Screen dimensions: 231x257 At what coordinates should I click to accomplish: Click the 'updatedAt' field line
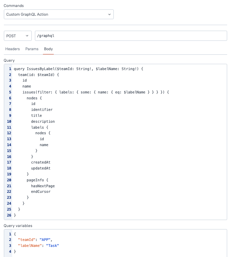(41, 168)
